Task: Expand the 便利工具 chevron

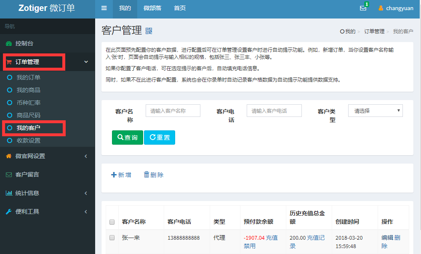Action: pos(86,212)
